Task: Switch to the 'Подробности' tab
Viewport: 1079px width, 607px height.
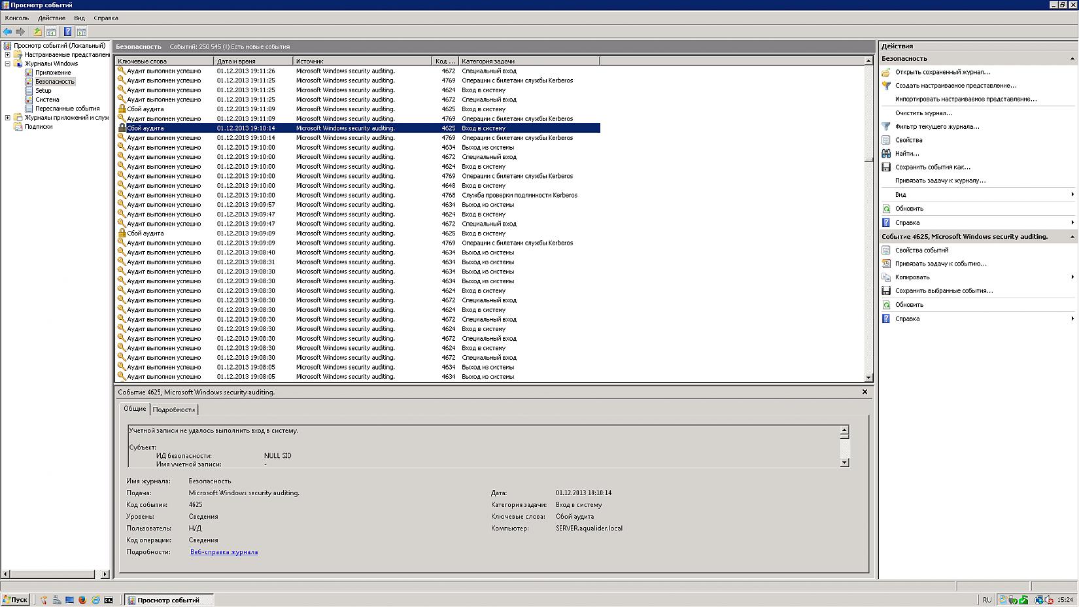Action: (174, 409)
